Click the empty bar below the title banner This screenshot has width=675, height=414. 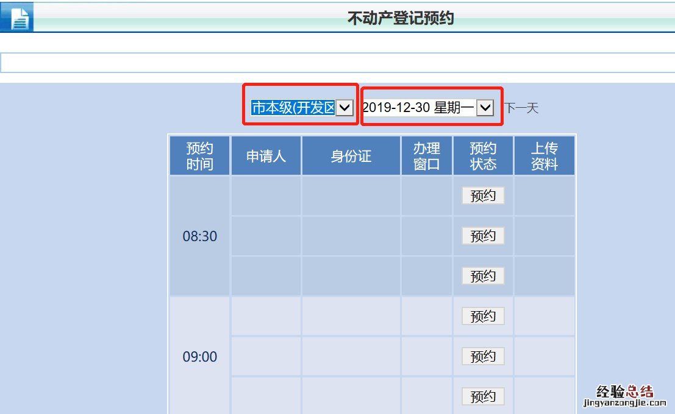tap(337, 63)
